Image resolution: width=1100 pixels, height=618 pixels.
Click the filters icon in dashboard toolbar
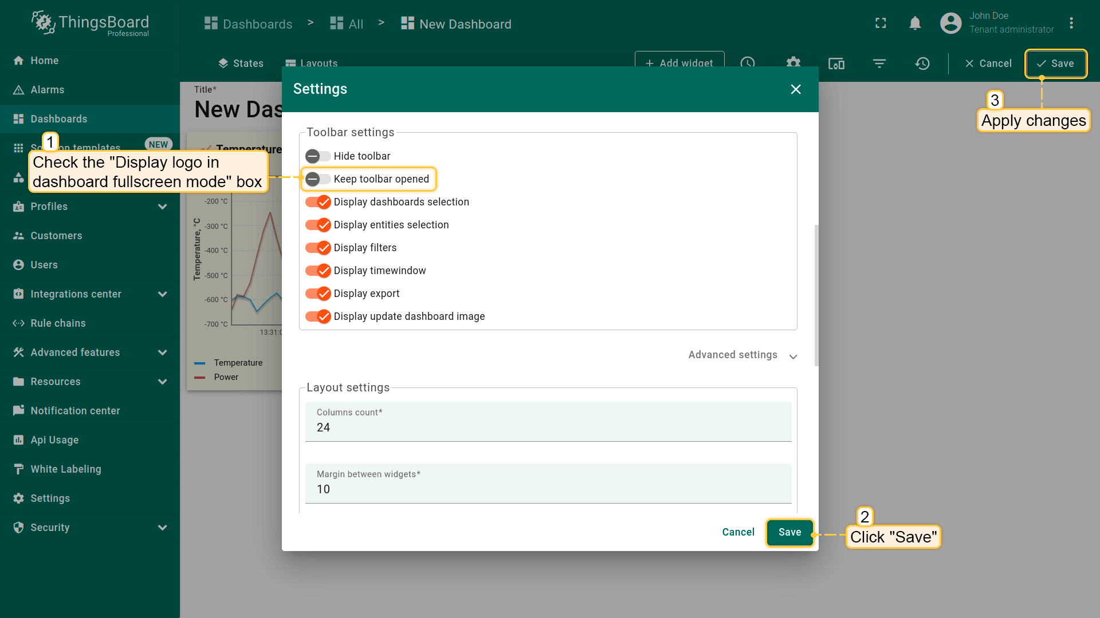879,64
